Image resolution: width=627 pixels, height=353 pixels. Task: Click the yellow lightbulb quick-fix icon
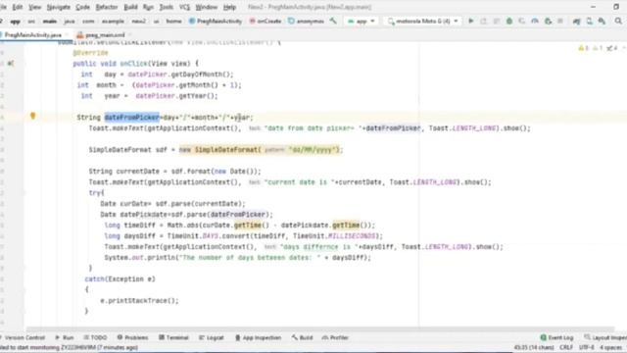[x=32, y=116]
